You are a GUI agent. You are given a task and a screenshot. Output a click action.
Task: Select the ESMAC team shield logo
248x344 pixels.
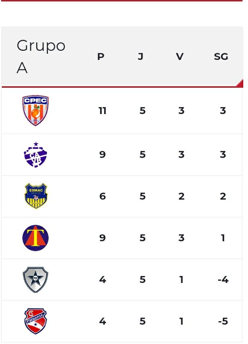(36, 196)
